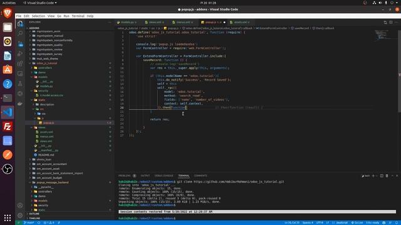Open Ubuntu Software from the dock
This screenshot has height=225, width=401.
pyautogui.click(x=8, y=69)
